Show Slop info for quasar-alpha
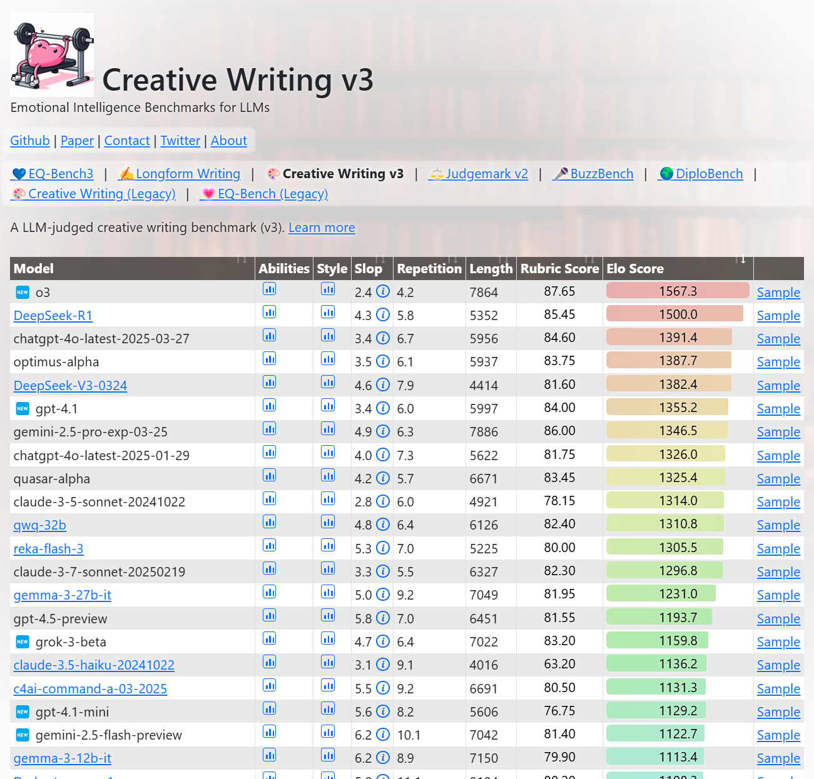 pyautogui.click(x=383, y=478)
